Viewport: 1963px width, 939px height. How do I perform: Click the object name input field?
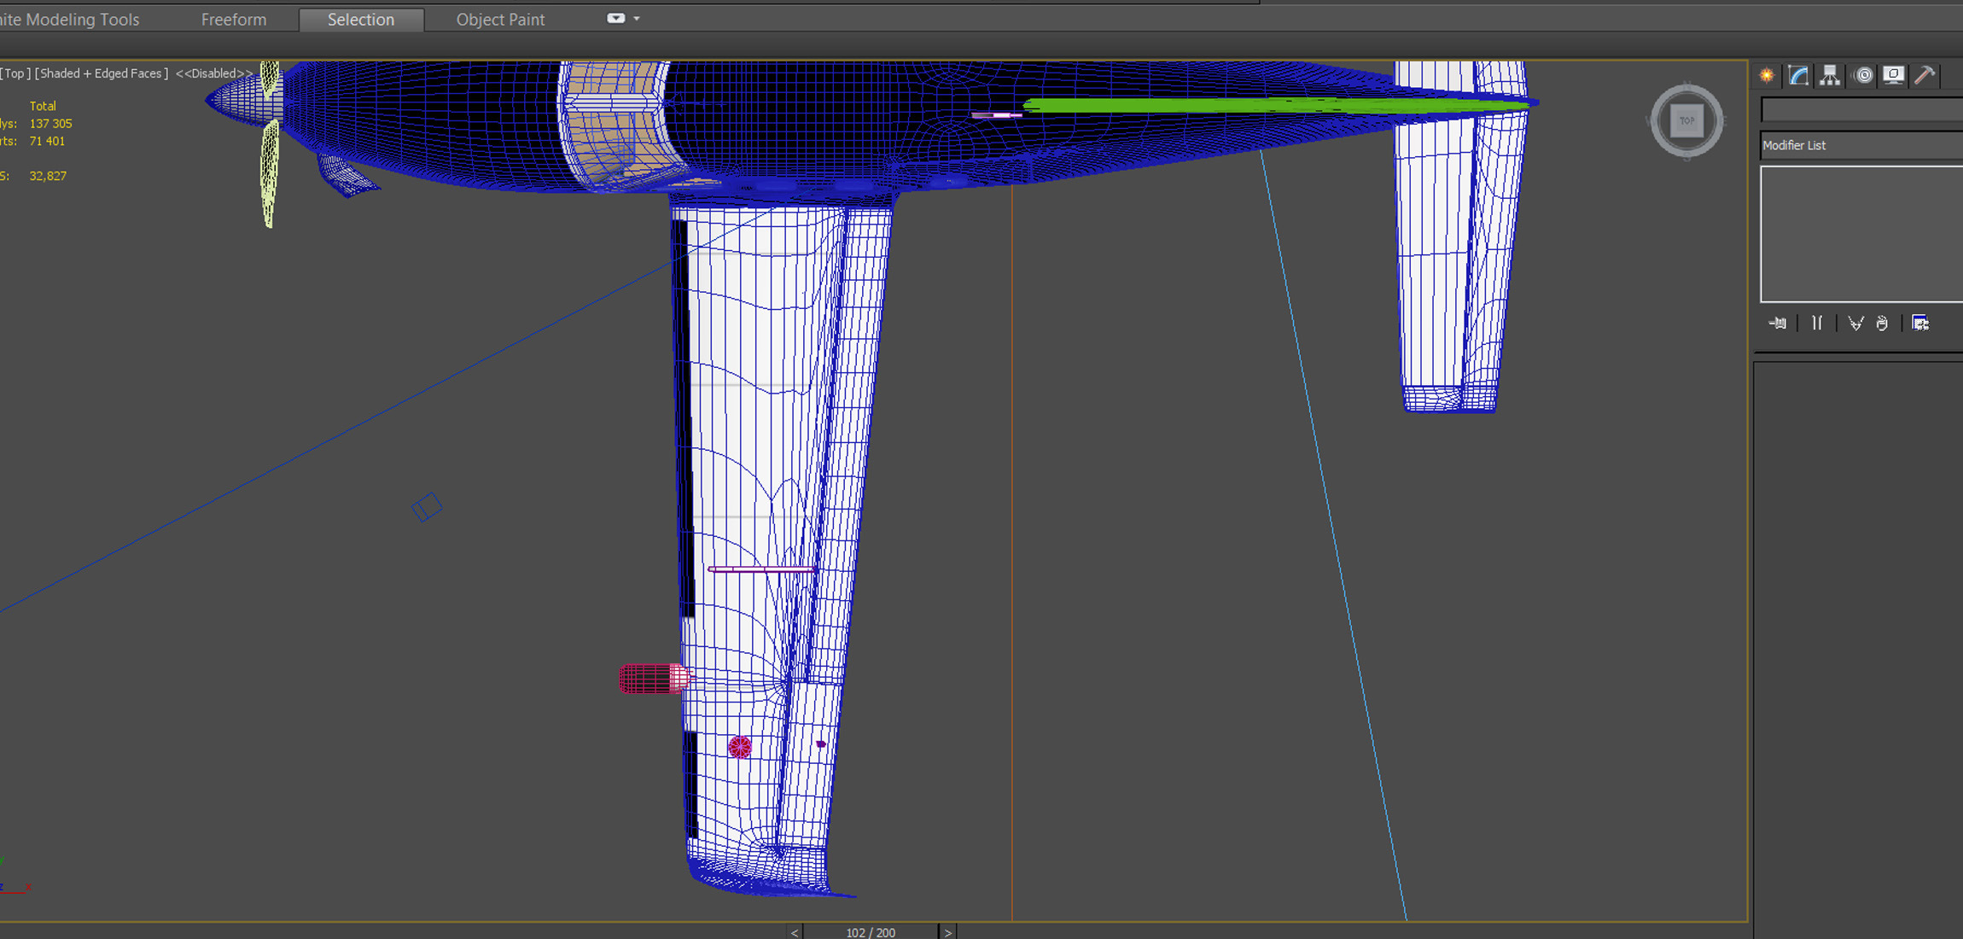[x=1861, y=110]
